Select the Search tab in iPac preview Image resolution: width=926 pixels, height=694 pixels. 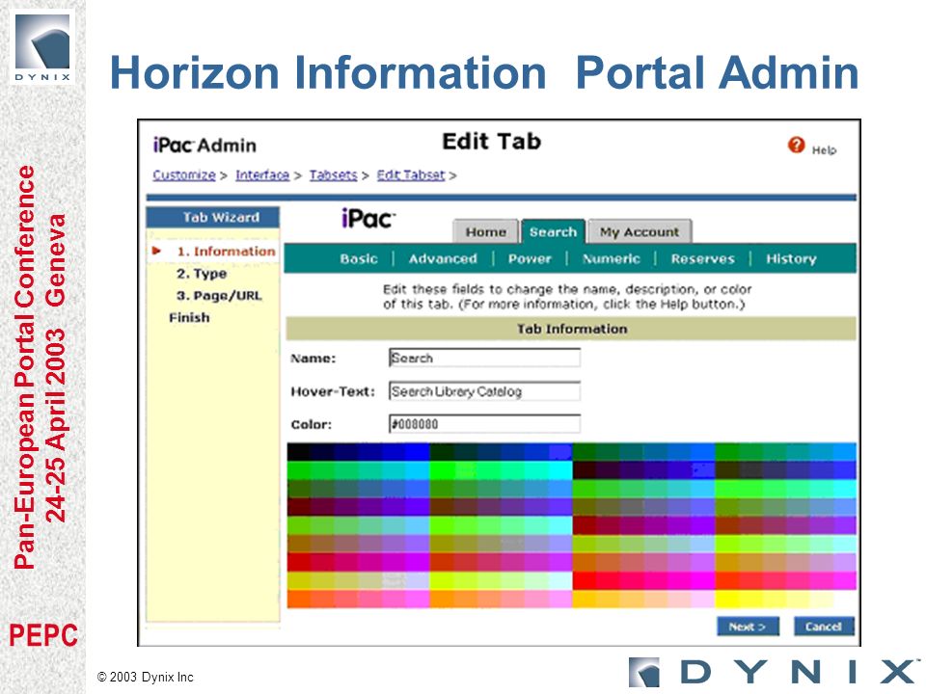(553, 231)
